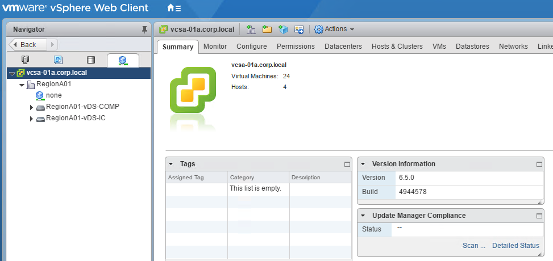The width and height of the screenshot is (553, 261).
Task: Pin the Navigator panel
Action: [144, 30]
